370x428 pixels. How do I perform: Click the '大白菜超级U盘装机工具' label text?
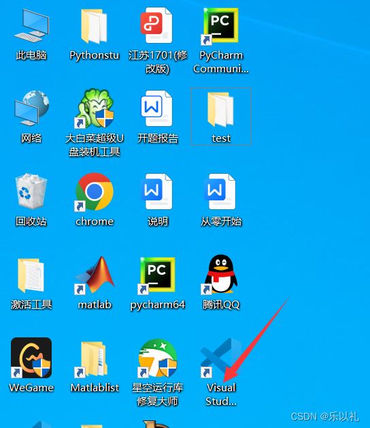(x=95, y=145)
